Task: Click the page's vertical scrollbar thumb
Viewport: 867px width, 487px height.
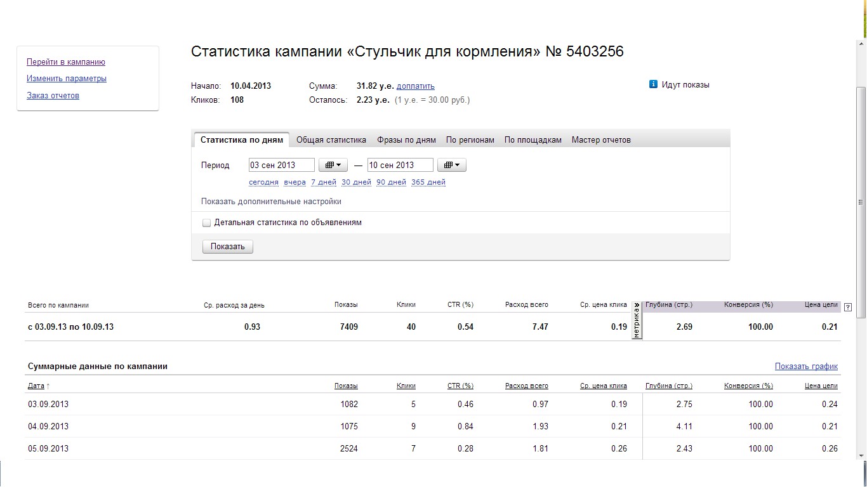Action: [861, 202]
